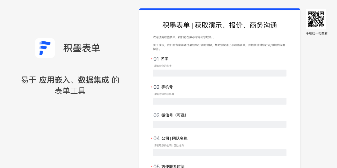Focus the 手机号 input field
The height and width of the screenshot is (168, 337).
220,101
